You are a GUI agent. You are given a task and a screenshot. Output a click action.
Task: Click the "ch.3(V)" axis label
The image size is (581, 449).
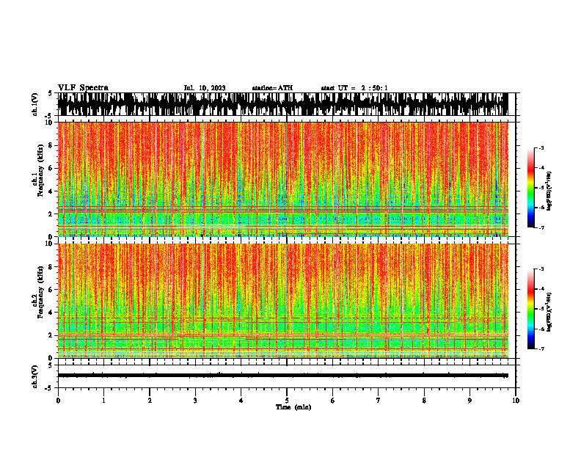point(35,376)
